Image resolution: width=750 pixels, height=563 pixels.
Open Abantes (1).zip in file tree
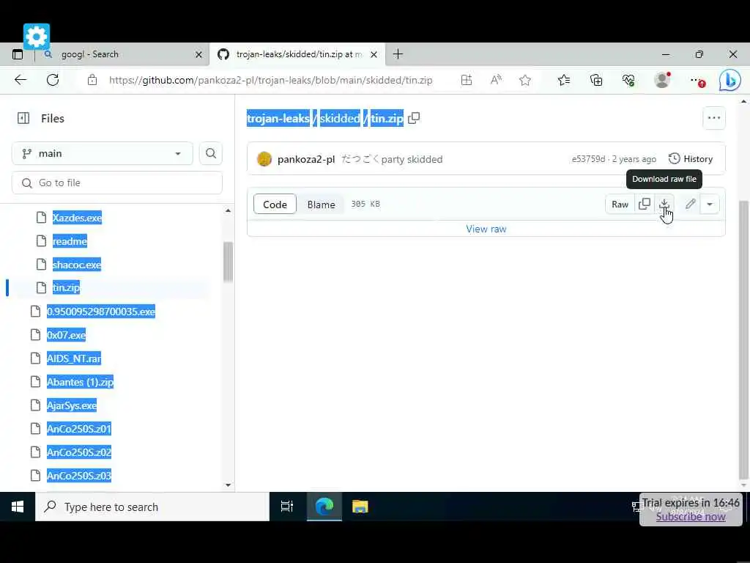point(80,382)
